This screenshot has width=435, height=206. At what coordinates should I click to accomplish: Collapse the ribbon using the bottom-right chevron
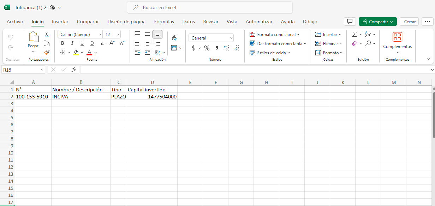(x=429, y=59)
